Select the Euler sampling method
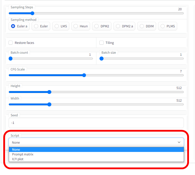Image resolution: width=195 pixels, height=175 pixels. pyautogui.click(x=41, y=26)
